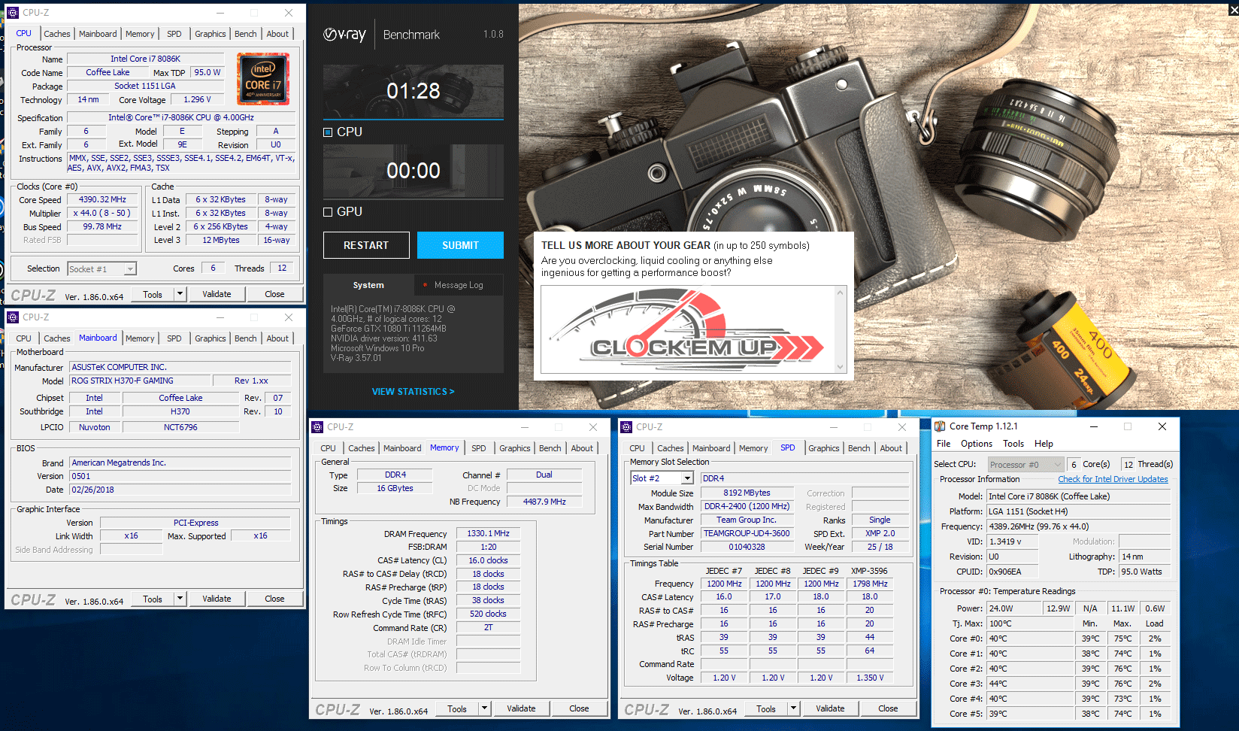Click Check for Intel Driver Updates link
Screen dimensions: 1239x731
(x=1113, y=479)
